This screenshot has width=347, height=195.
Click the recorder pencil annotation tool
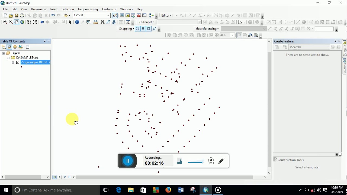click(221, 161)
